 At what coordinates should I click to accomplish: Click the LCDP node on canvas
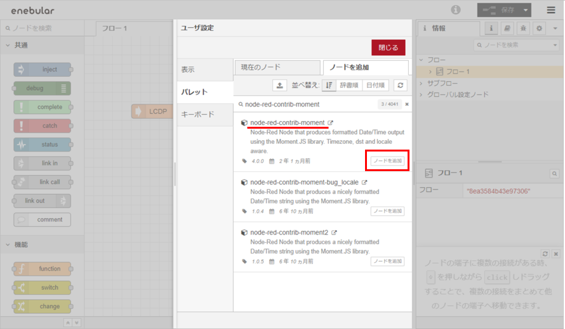[152, 111]
